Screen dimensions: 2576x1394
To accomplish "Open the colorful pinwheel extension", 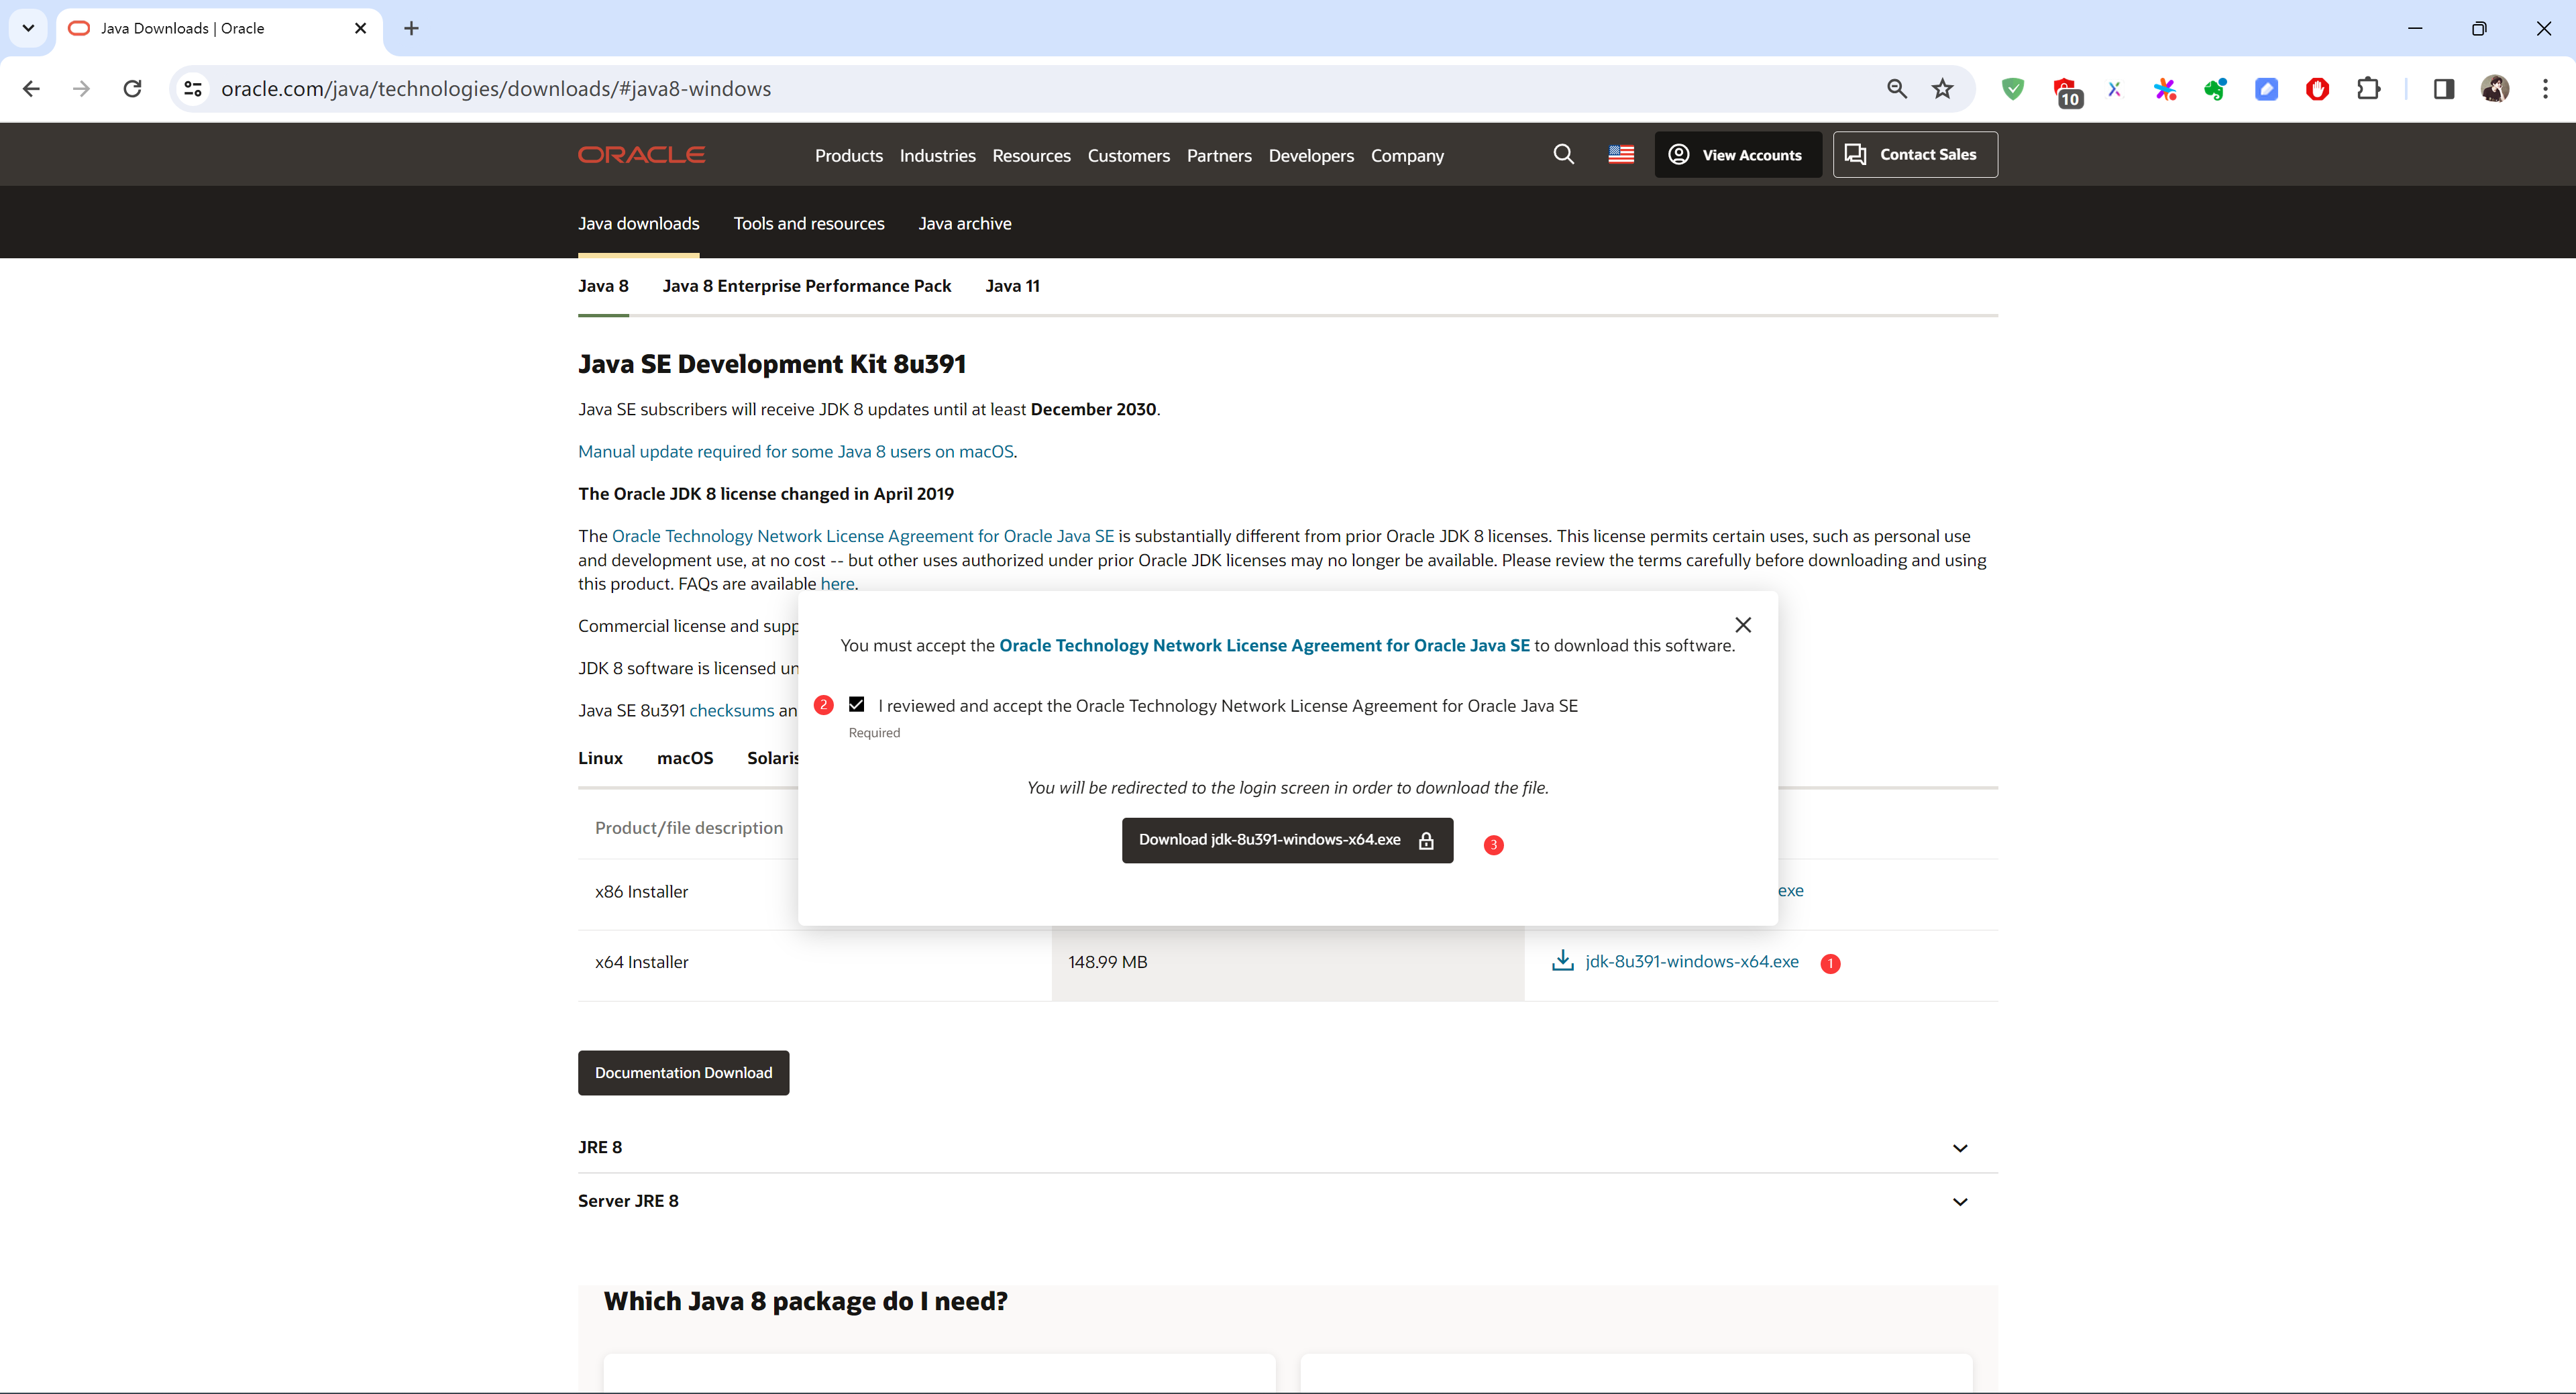I will click(2164, 89).
